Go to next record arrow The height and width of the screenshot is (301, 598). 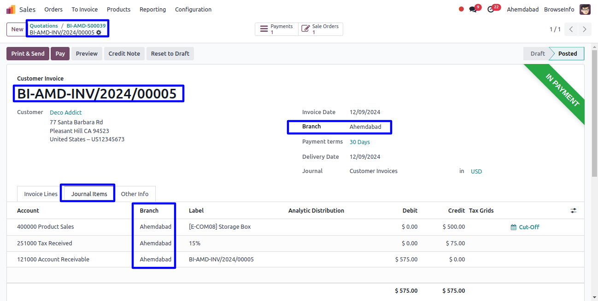585,29
